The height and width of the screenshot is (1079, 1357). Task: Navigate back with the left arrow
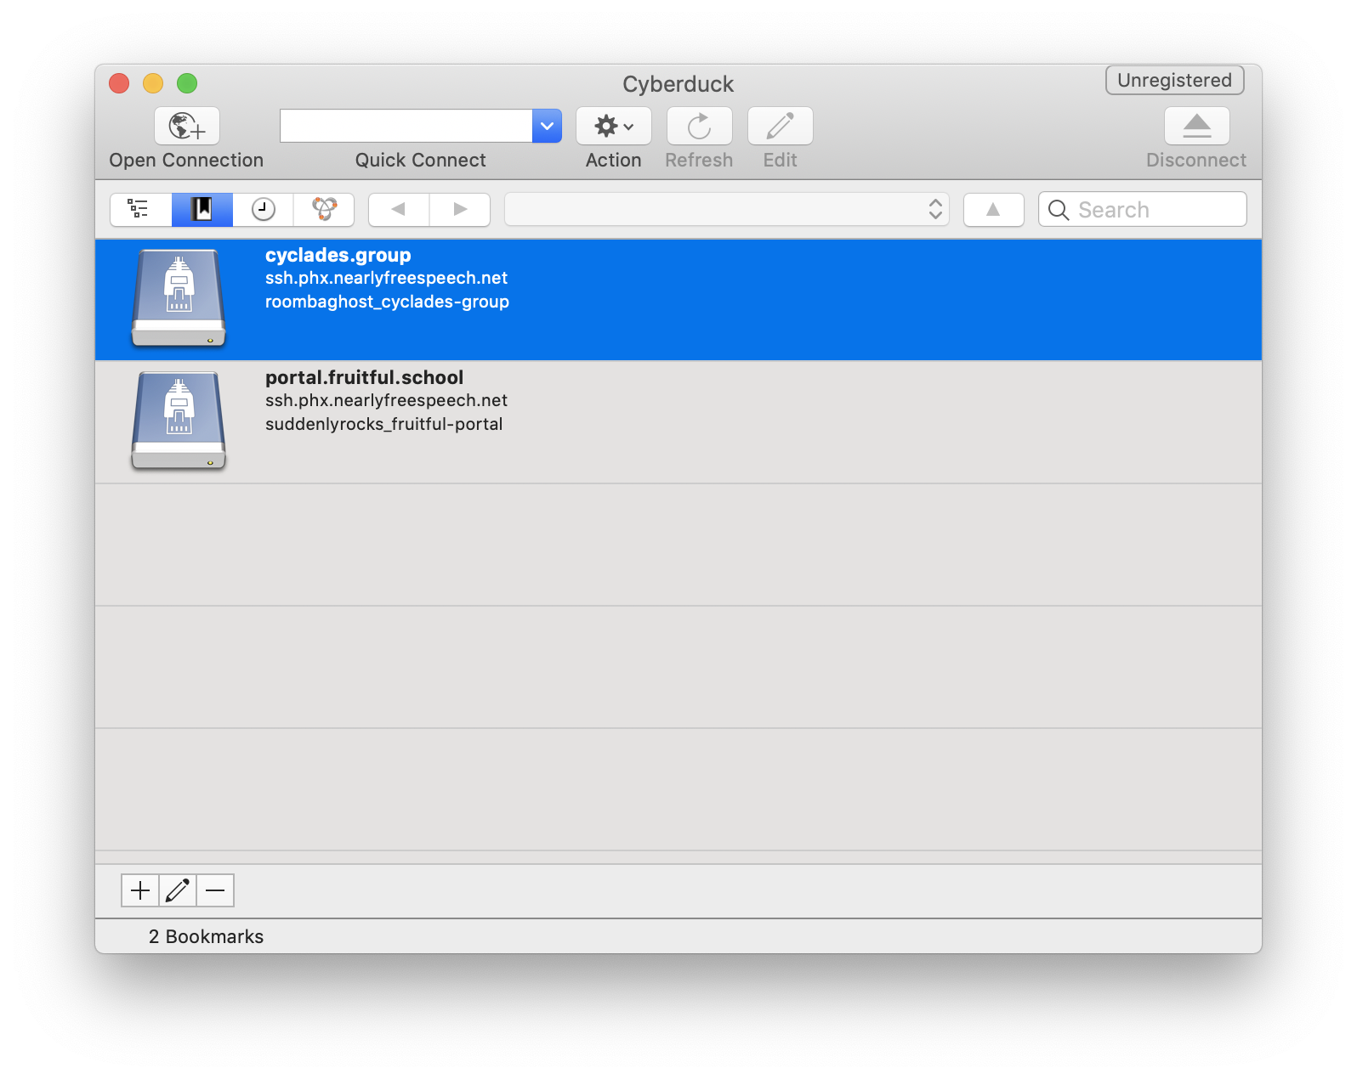[x=398, y=209]
